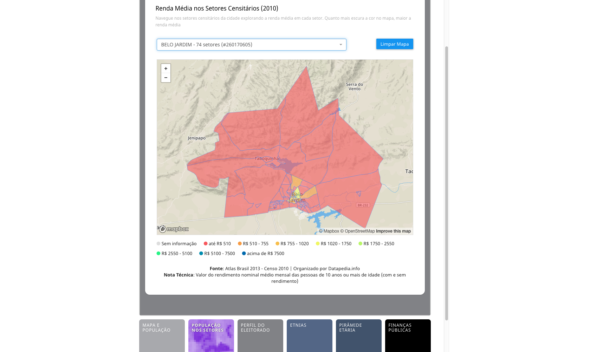Click the red 'até R$ 510' legend dot
Image resolution: width=616 pixels, height=352 pixels.
pyautogui.click(x=206, y=243)
